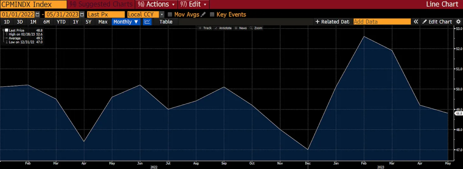Select the Max range tab
Image resolution: width=463 pixels, height=169 pixels.
click(103, 22)
